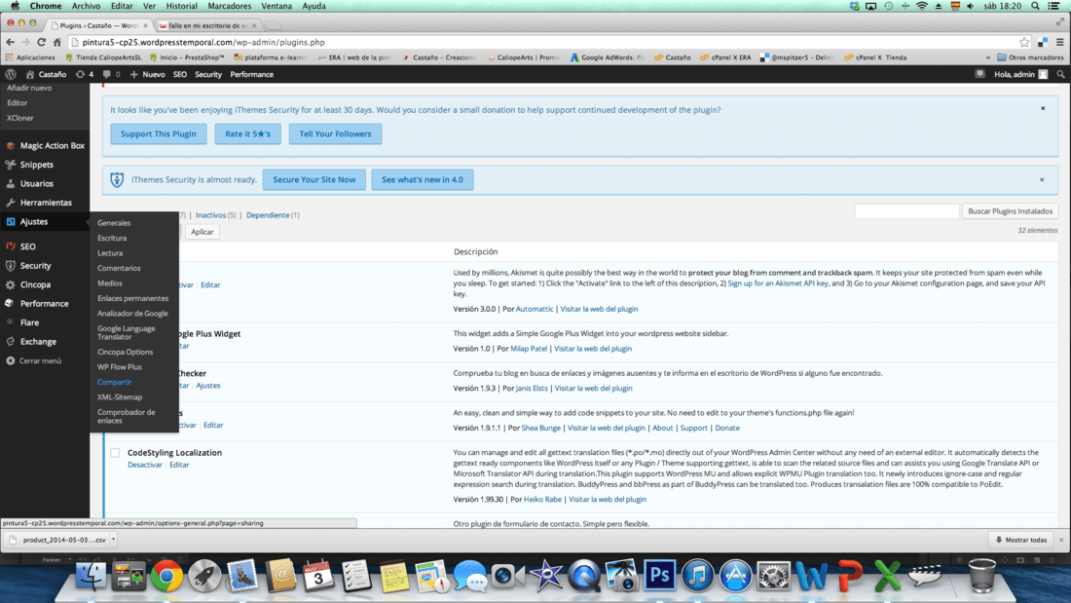Click the Chrome address bar
This screenshot has width=1071, height=603.
pos(543,43)
